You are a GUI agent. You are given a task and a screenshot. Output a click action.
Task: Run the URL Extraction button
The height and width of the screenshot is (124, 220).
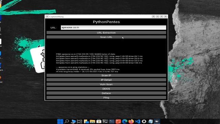106,33
